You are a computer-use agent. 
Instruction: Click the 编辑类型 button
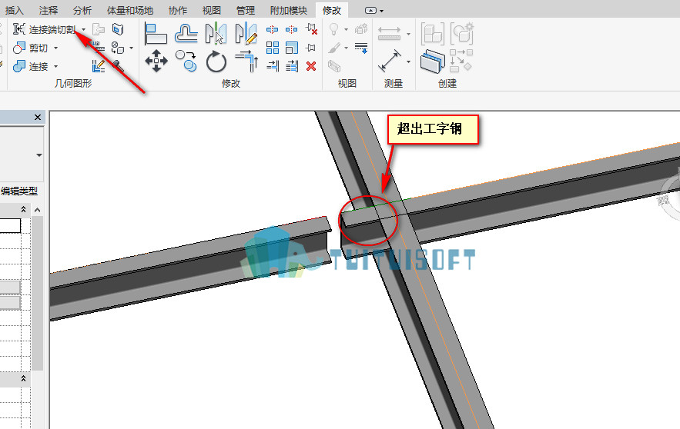pyautogui.click(x=19, y=191)
